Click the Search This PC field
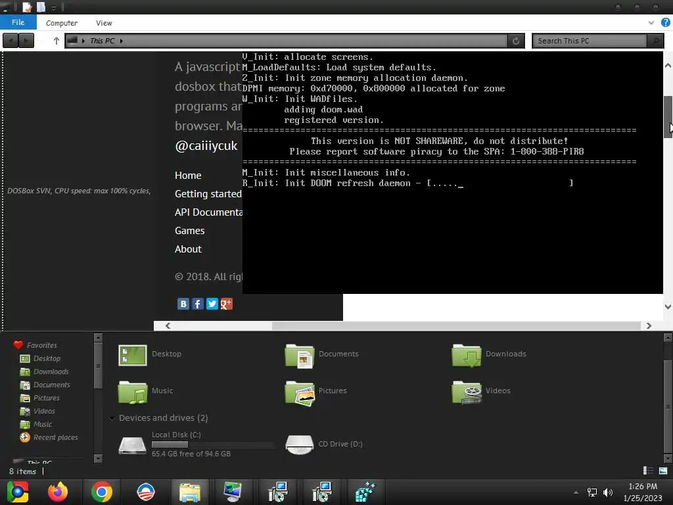Screen dimensions: 673x505 [x=590, y=41]
